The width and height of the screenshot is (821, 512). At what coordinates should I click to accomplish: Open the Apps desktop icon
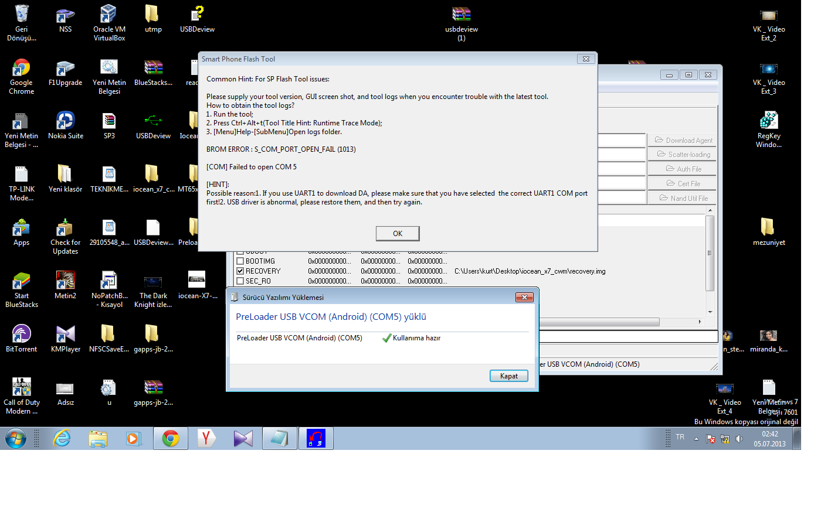coord(22,232)
